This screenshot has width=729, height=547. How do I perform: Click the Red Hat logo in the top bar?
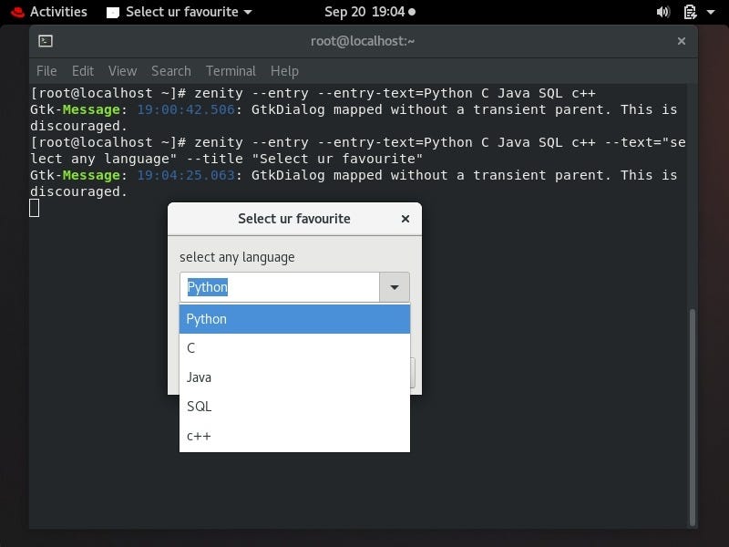pos(16,12)
